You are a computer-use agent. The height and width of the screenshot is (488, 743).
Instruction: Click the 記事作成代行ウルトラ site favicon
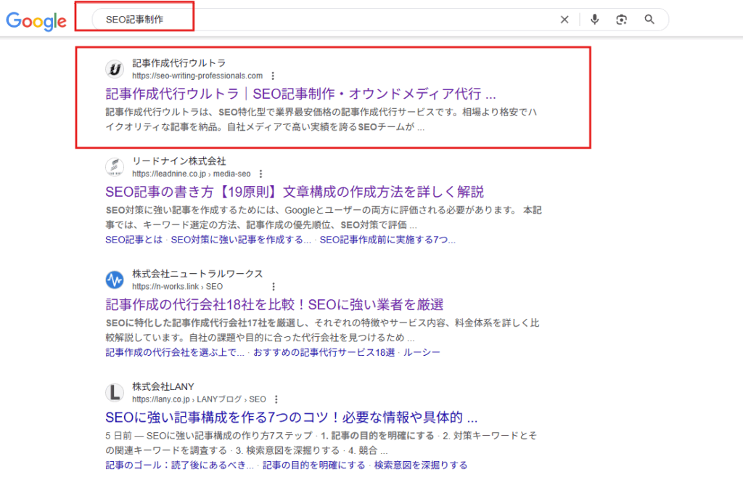(x=115, y=69)
